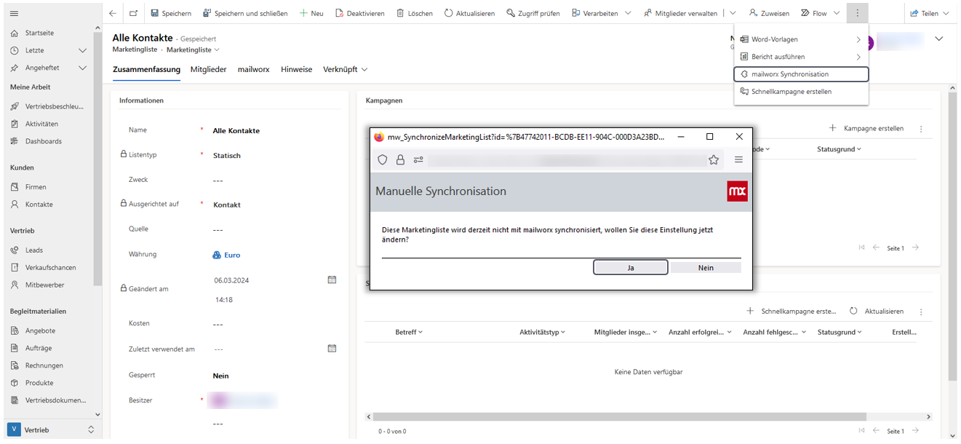Go back with the arrow icon
The width and height of the screenshot is (961, 444).
tap(113, 13)
